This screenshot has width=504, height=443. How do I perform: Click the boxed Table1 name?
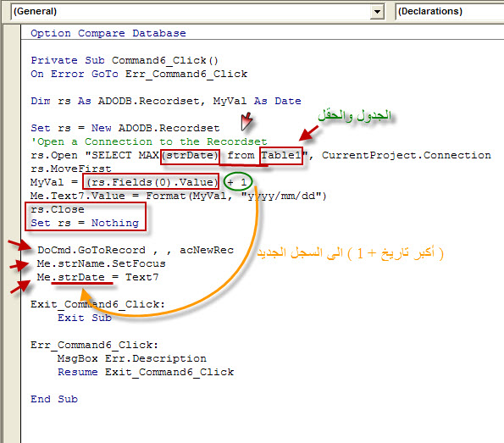pos(281,156)
